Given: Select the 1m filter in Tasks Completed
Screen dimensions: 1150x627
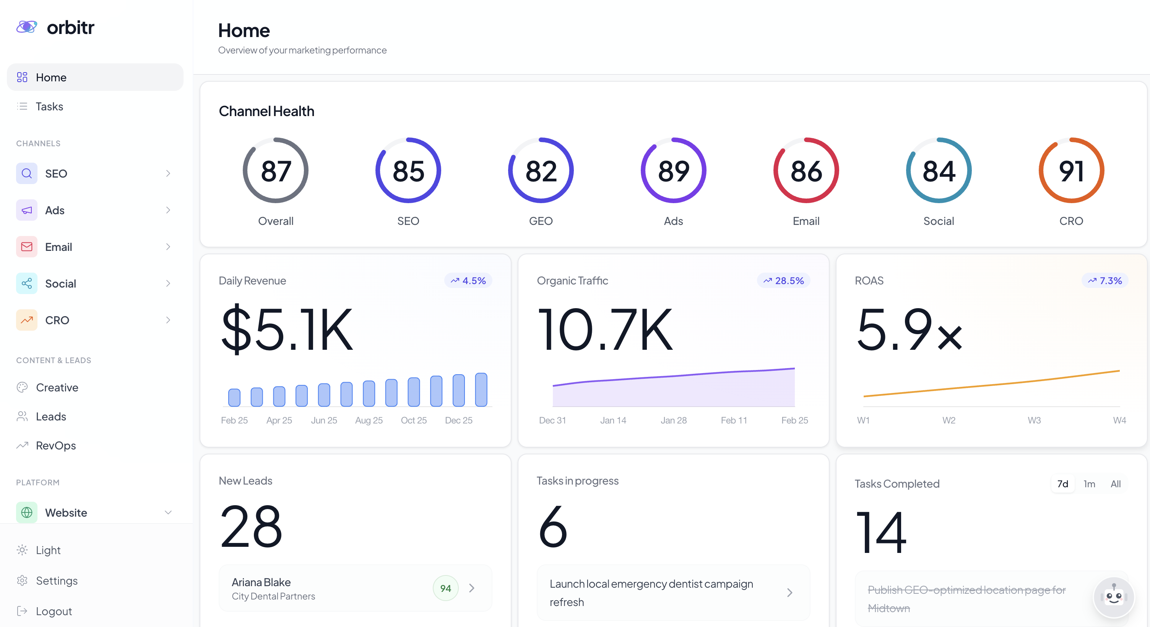Looking at the screenshot, I should [1090, 484].
